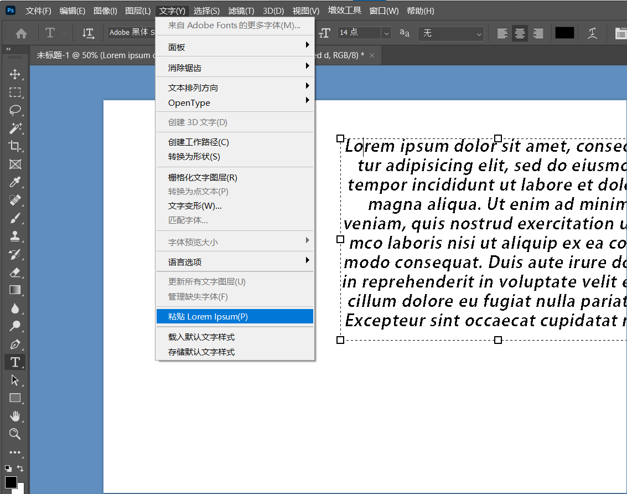Click the foreground color swatch

[11, 482]
